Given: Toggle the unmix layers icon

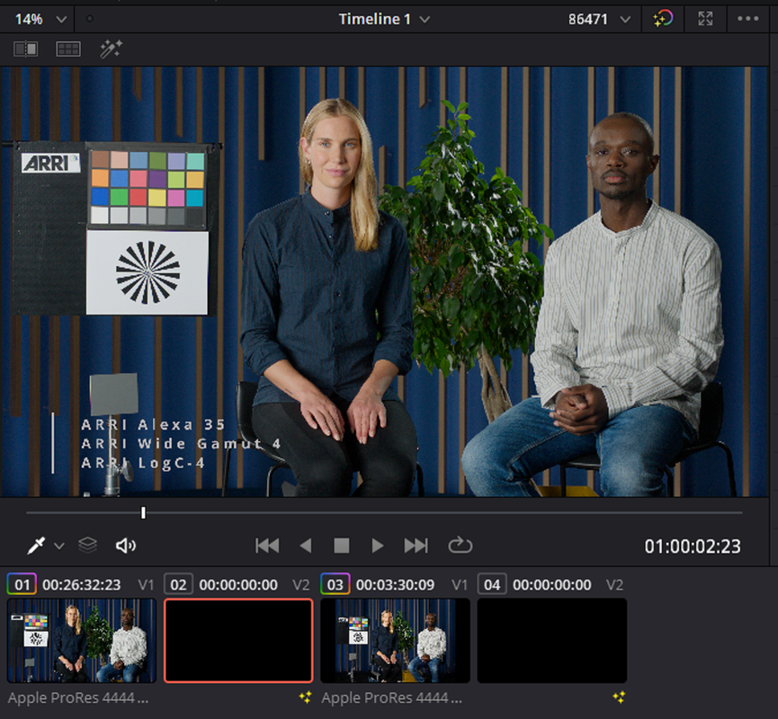Looking at the screenshot, I should [88, 545].
